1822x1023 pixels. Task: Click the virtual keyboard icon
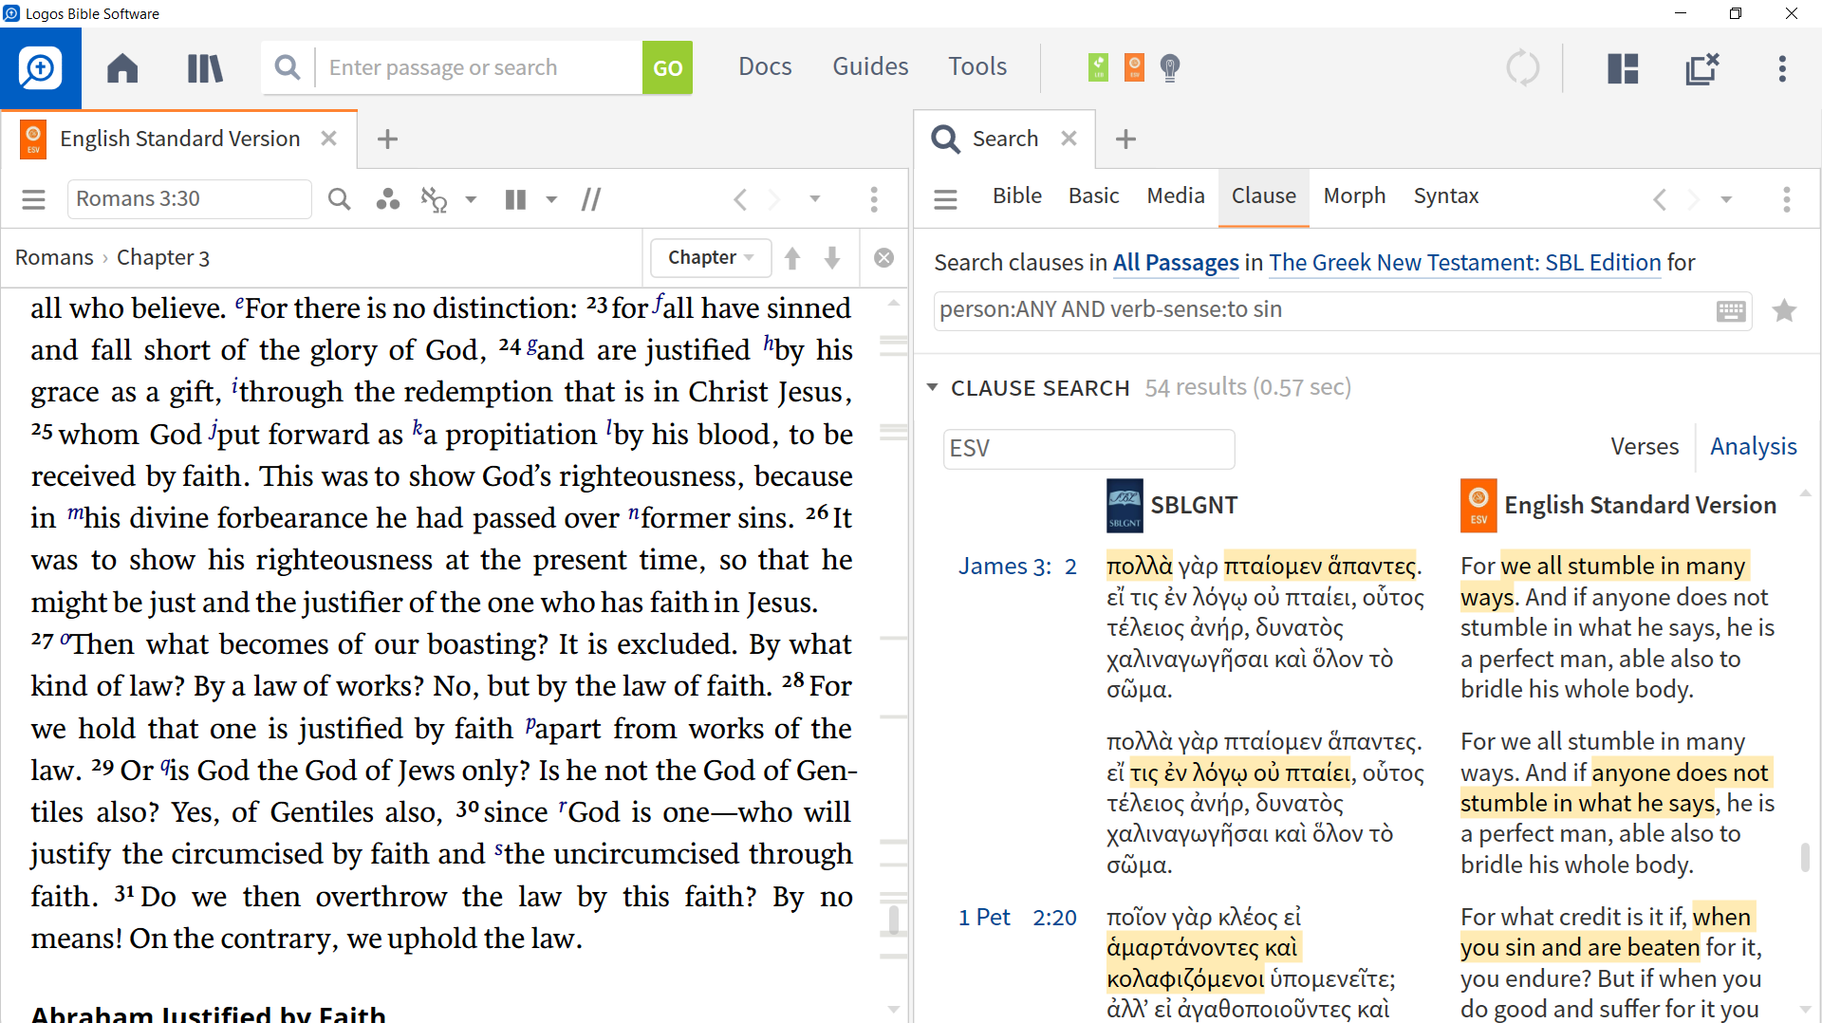coord(1731,311)
